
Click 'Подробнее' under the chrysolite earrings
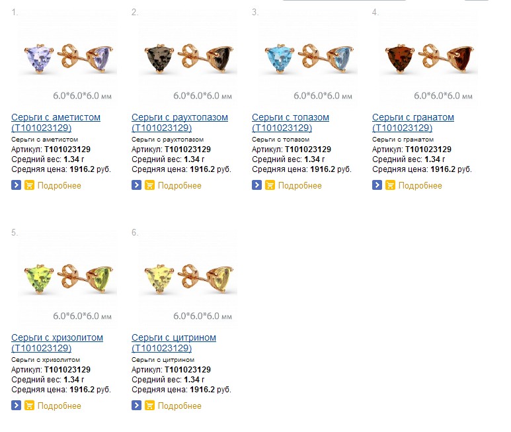(59, 406)
